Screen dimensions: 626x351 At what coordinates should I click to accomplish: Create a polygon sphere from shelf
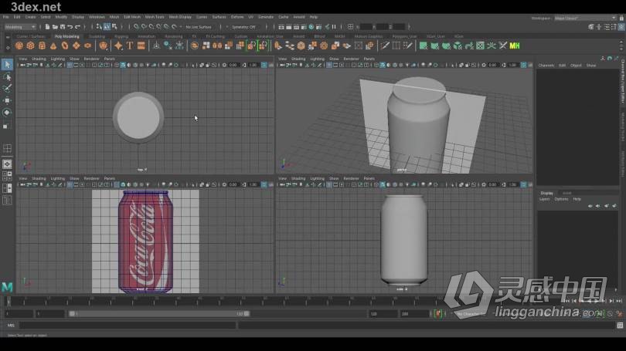[19, 46]
